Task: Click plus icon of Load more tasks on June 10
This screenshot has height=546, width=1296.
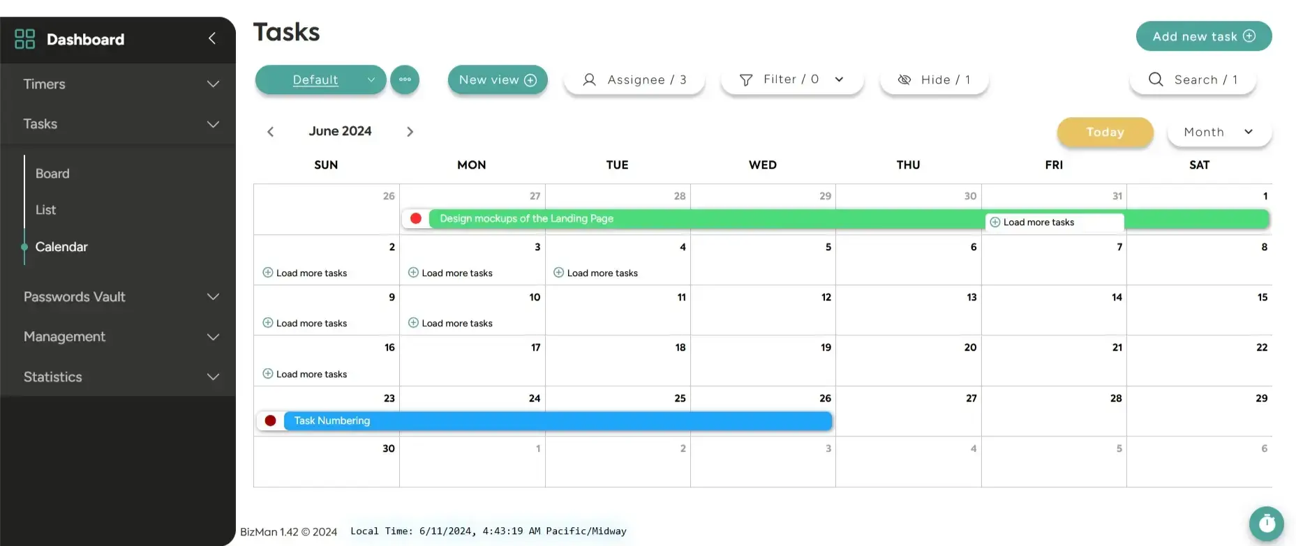Action: coord(413,323)
